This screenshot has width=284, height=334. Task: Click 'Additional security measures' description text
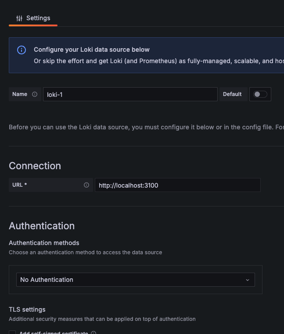[x=102, y=319]
